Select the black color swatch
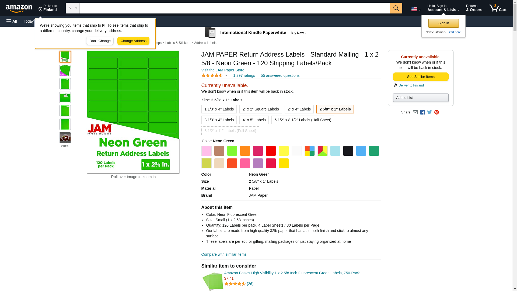517x291 pixels. click(348, 151)
